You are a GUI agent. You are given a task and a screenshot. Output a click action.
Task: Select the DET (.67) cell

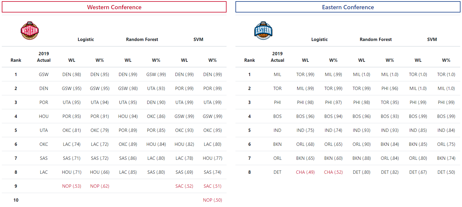[418, 172]
